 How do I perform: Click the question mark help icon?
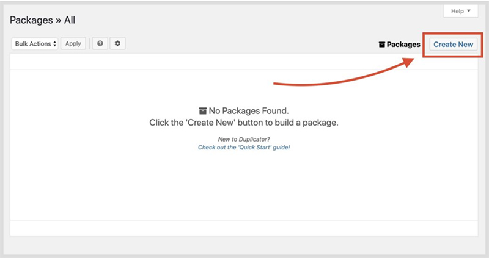point(100,44)
